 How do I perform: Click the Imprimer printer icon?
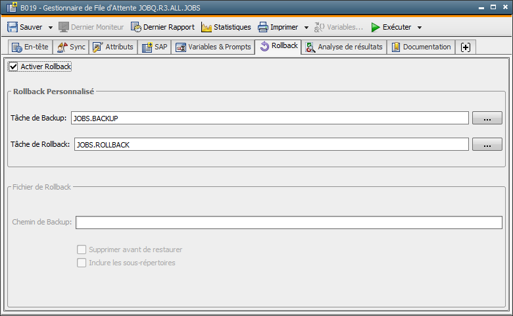coord(263,27)
